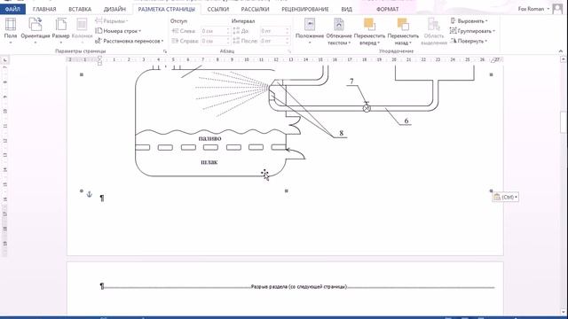Open the Номера строк dropdown
The width and height of the screenshot is (568, 319).
(118, 31)
